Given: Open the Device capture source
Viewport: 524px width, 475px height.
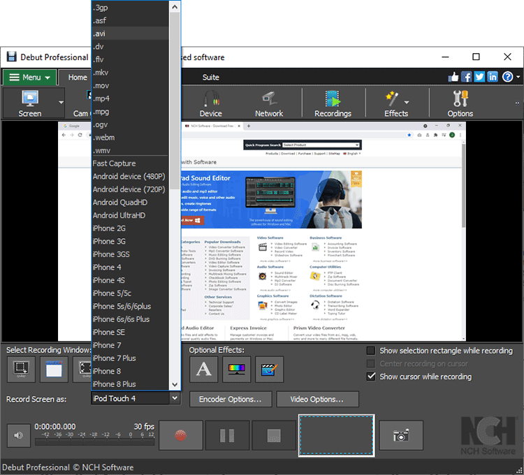Looking at the screenshot, I should (x=210, y=103).
